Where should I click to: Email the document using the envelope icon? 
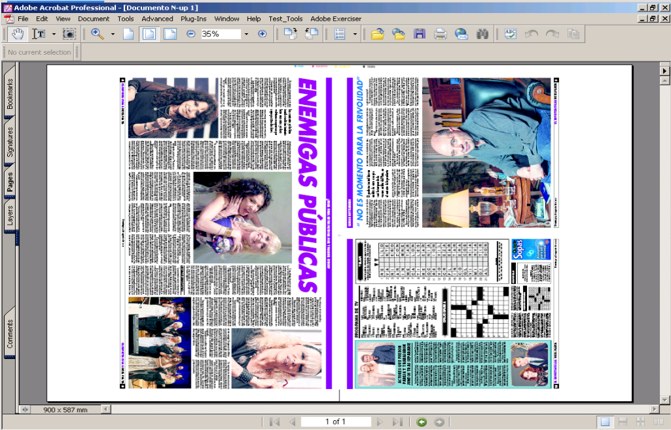tap(461, 35)
